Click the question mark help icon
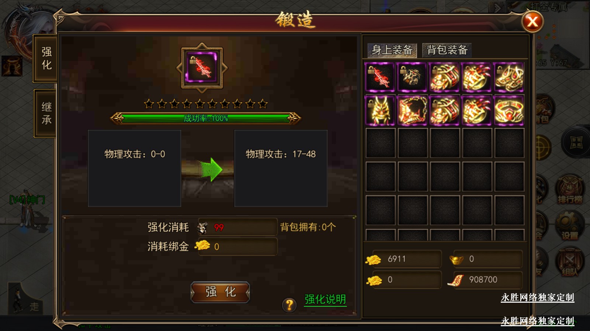 pos(289,305)
